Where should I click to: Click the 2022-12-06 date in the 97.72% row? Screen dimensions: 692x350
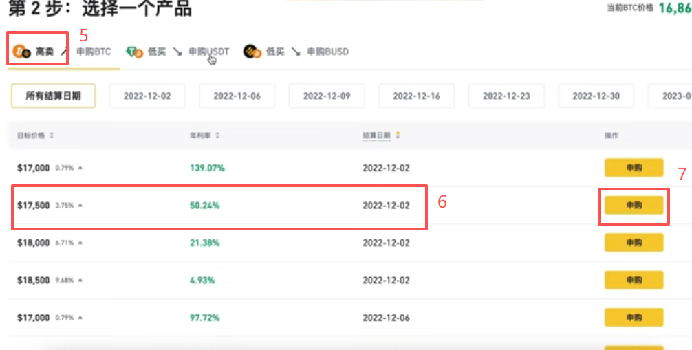386,318
